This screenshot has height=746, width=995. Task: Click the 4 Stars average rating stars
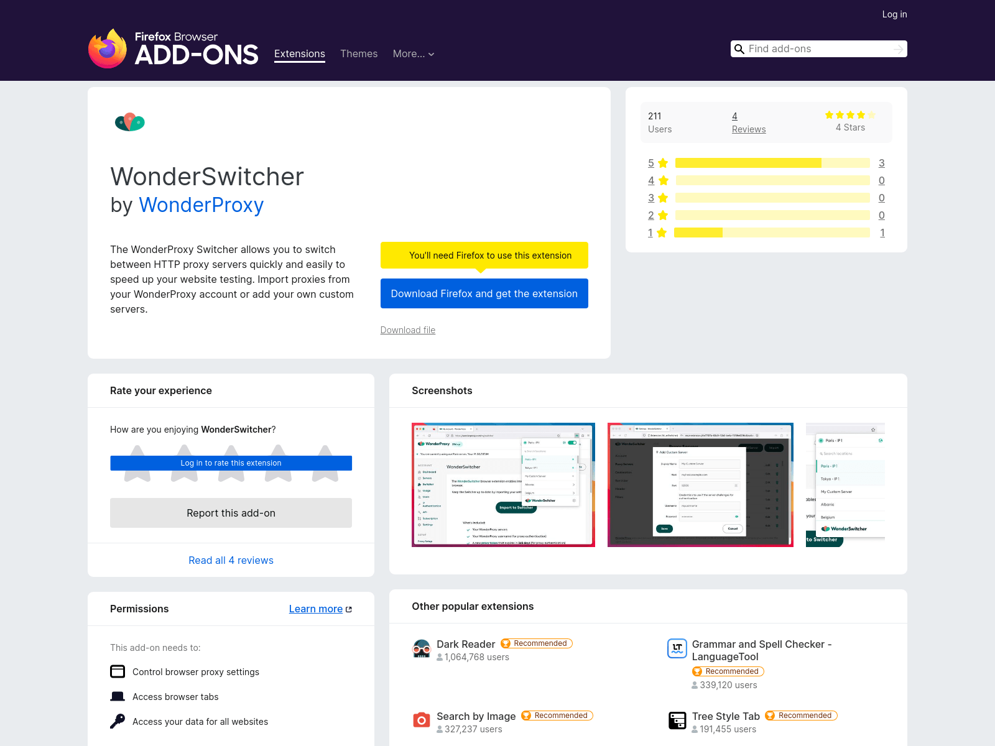[x=850, y=115]
